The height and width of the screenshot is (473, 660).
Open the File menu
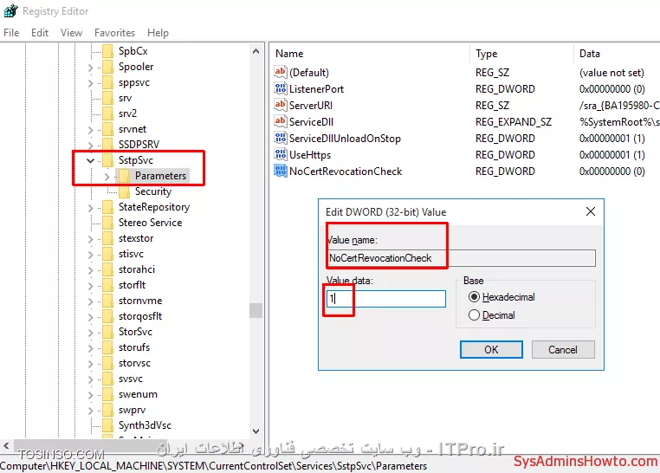(11, 33)
